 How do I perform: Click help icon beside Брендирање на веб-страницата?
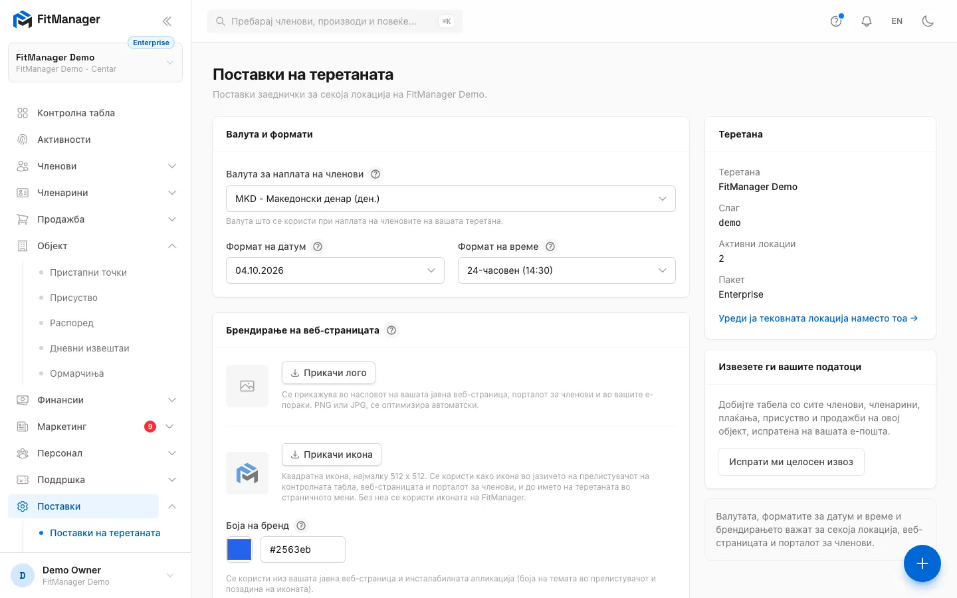coord(391,330)
